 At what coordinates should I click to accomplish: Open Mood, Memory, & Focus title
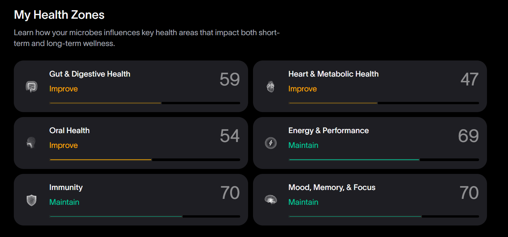pos(332,187)
